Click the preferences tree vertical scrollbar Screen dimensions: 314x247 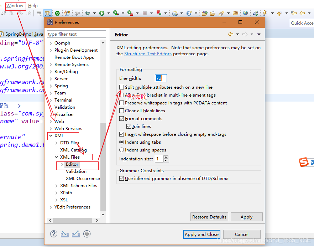103,167
